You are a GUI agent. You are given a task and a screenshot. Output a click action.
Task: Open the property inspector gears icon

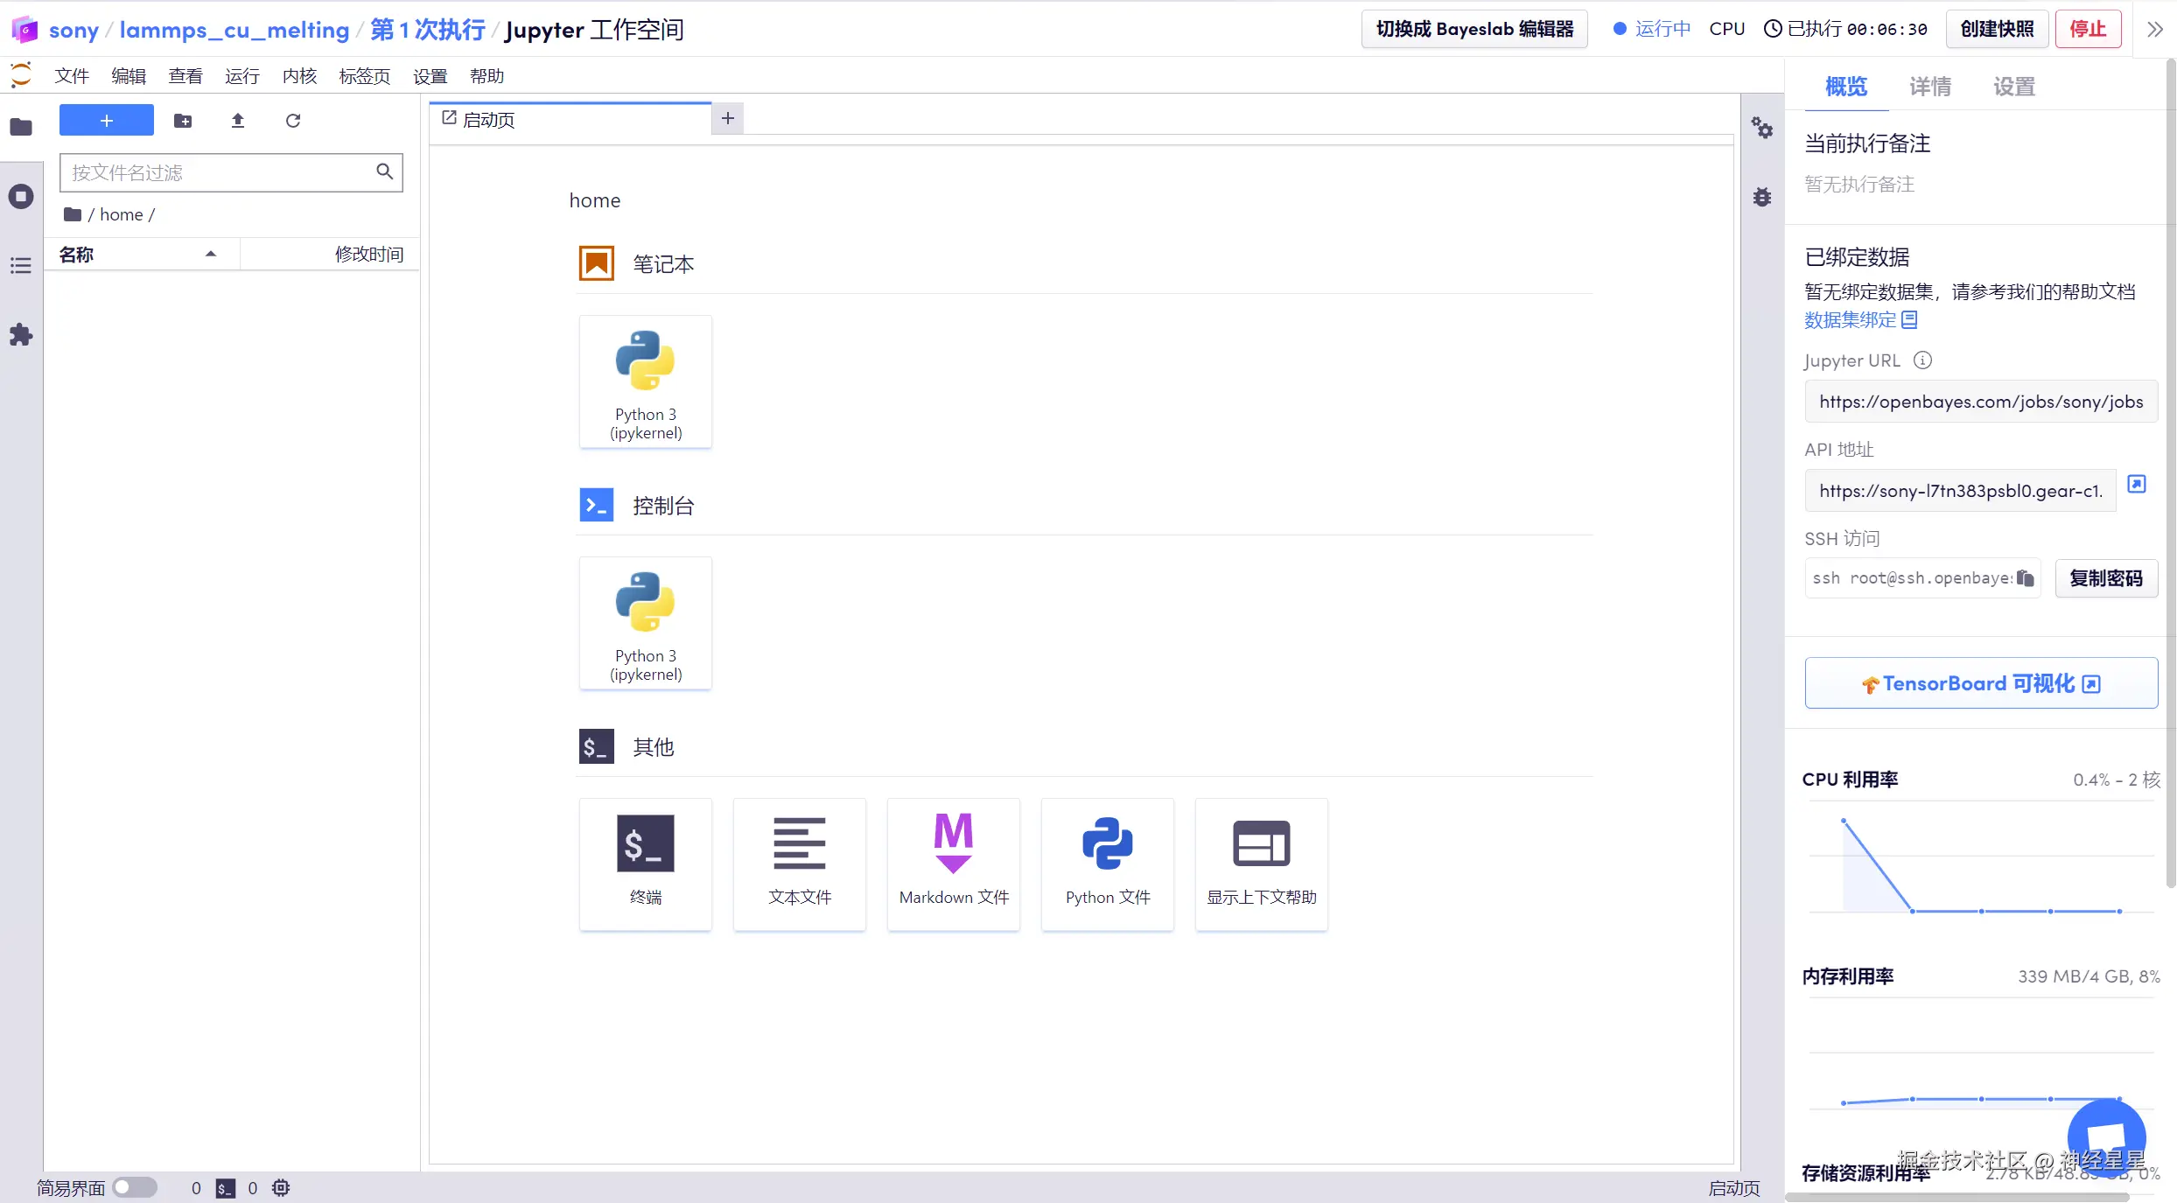pos(1762,129)
